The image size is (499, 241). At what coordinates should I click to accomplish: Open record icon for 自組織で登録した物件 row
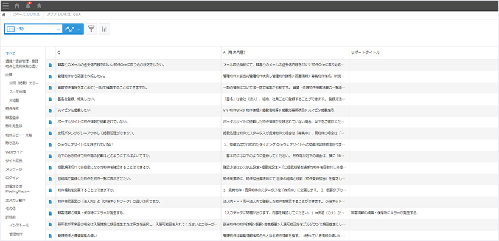pyautogui.click(x=50, y=179)
